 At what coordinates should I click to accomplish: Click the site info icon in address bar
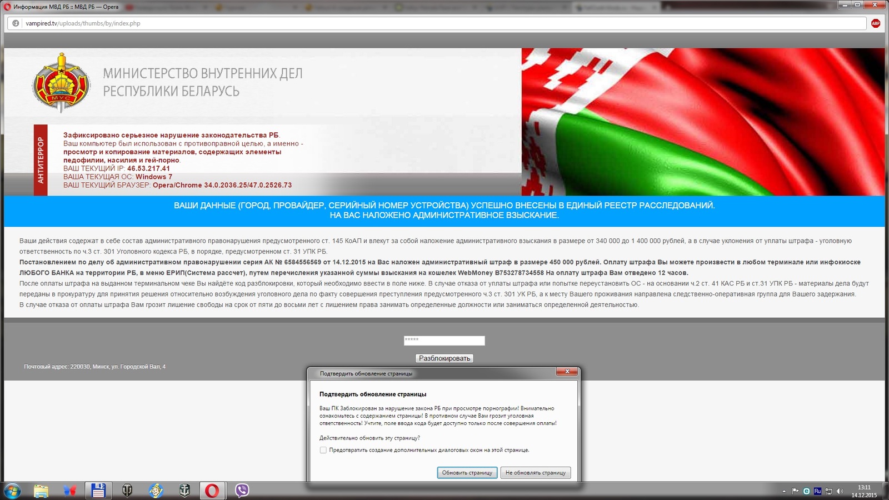16,23
